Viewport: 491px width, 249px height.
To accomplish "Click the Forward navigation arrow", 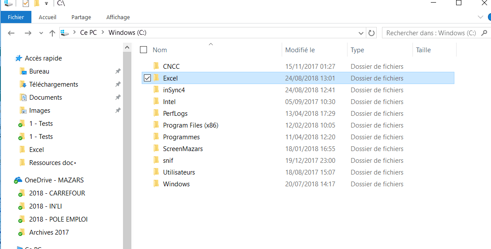I will tap(28, 33).
